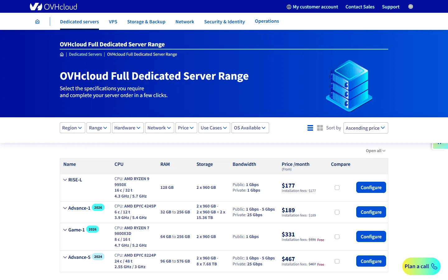448x280 pixels.
Task: Open the OS Available filter dropdown
Action: (250, 128)
